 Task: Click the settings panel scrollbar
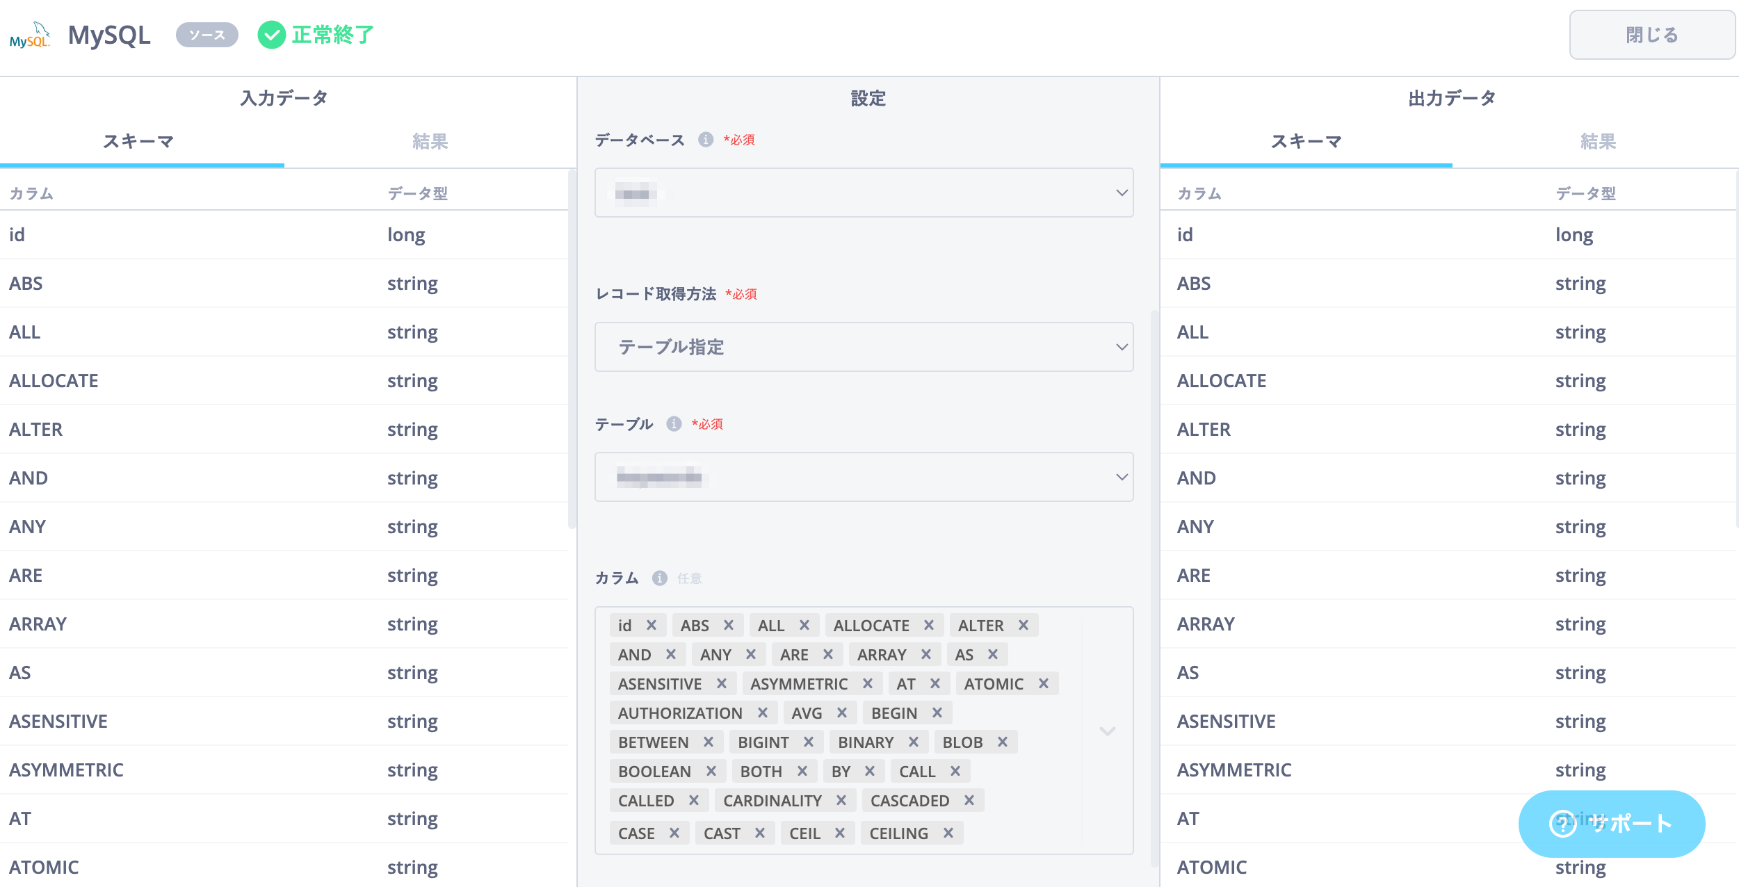click(x=1154, y=587)
